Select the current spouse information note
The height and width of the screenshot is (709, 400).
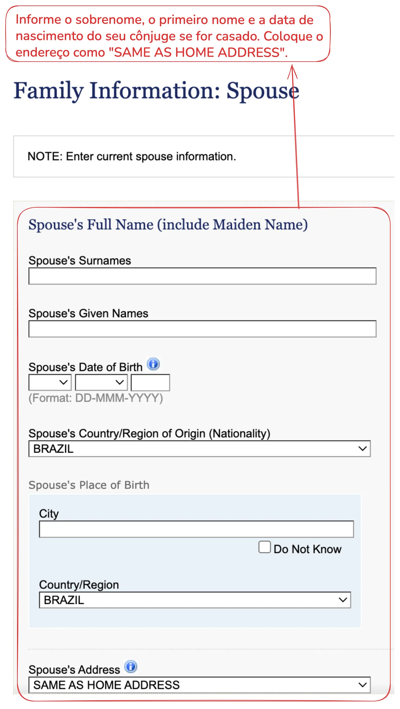[132, 156]
